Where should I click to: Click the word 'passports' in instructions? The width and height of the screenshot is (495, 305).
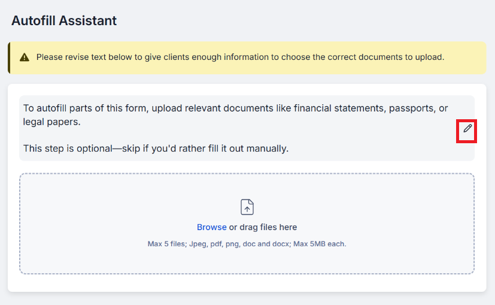click(x=411, y=108)
